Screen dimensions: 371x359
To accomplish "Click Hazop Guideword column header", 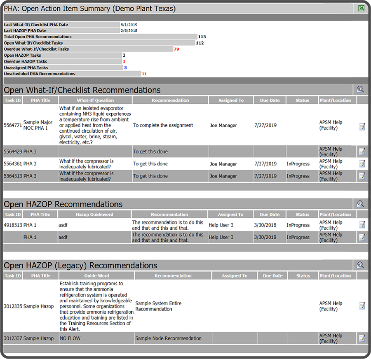I will 94,215.
